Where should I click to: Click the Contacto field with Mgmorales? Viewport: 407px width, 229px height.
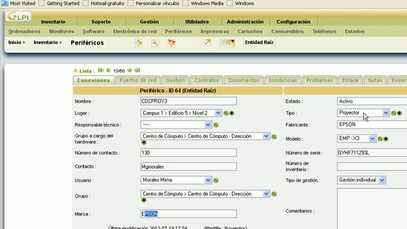click(x=188, y=167)
